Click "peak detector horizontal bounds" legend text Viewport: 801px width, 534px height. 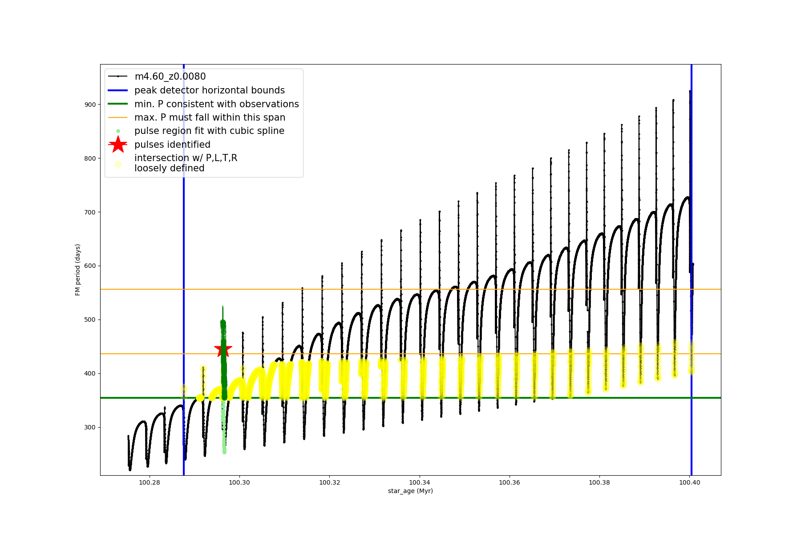(210, 90)
